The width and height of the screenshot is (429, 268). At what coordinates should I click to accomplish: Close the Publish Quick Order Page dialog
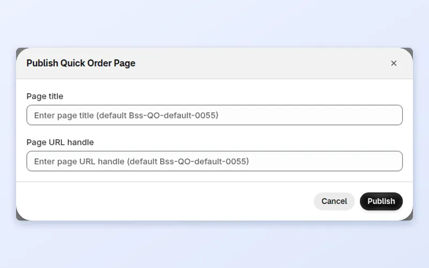point(394,63)
